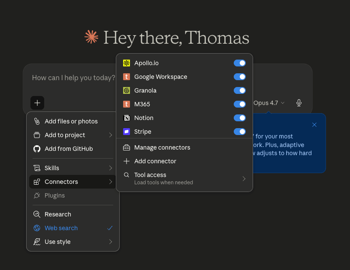Select Add files or photos
Image resolution: width=350 pixels, height=270 pixels.
tap(73, 121)
